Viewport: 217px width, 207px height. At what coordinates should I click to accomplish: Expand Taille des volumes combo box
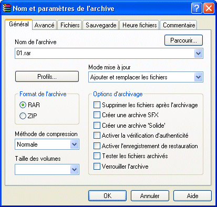pyautogui.click(x=75, y=170)
